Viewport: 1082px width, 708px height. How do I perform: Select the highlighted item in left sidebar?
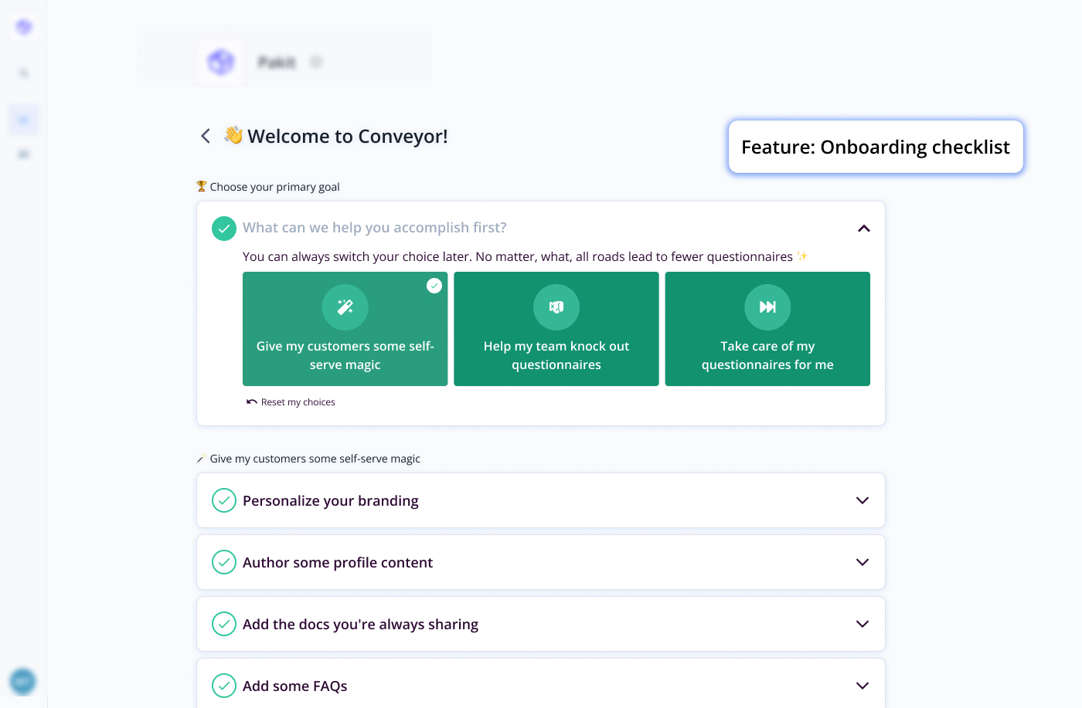point(24,120)
